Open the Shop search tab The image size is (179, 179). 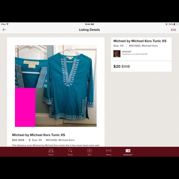pos(70,152)
